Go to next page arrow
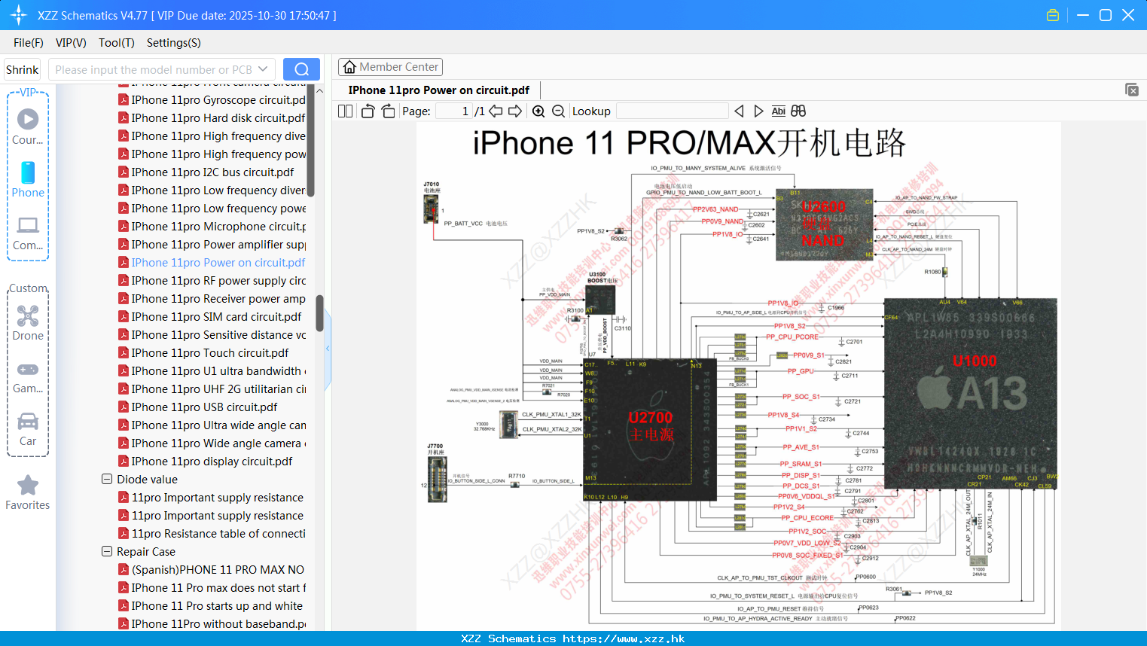 (x=515, y=111)
